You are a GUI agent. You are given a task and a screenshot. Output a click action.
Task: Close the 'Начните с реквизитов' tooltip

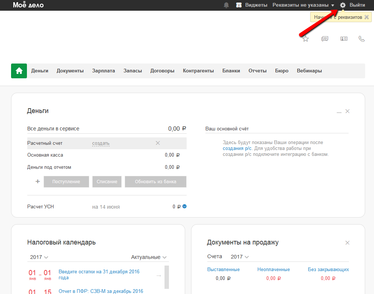367,17
